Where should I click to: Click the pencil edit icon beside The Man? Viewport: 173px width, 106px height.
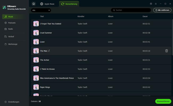[x=49, y=51]
